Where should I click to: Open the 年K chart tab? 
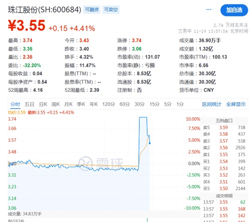94,104
